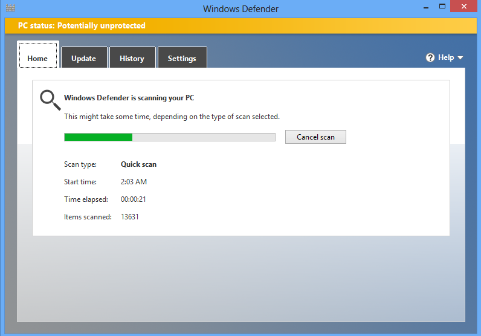Viewport: 481px width, 336px height.
Task: Close the Windows Defender window
Action: pos(464,7)
